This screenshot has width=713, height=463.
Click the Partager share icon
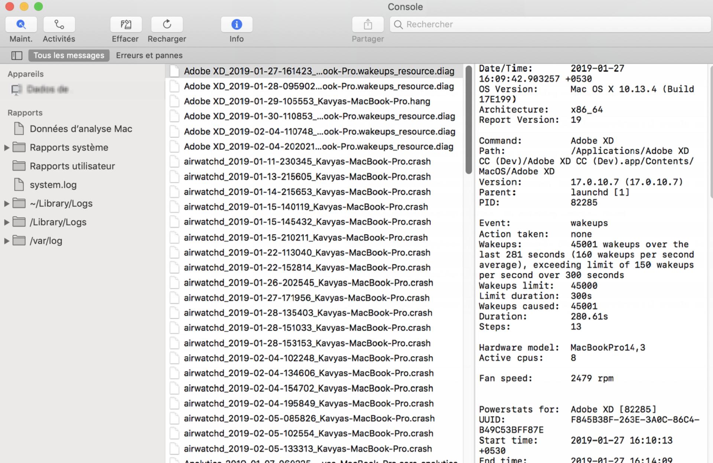[x=367, y=24]
